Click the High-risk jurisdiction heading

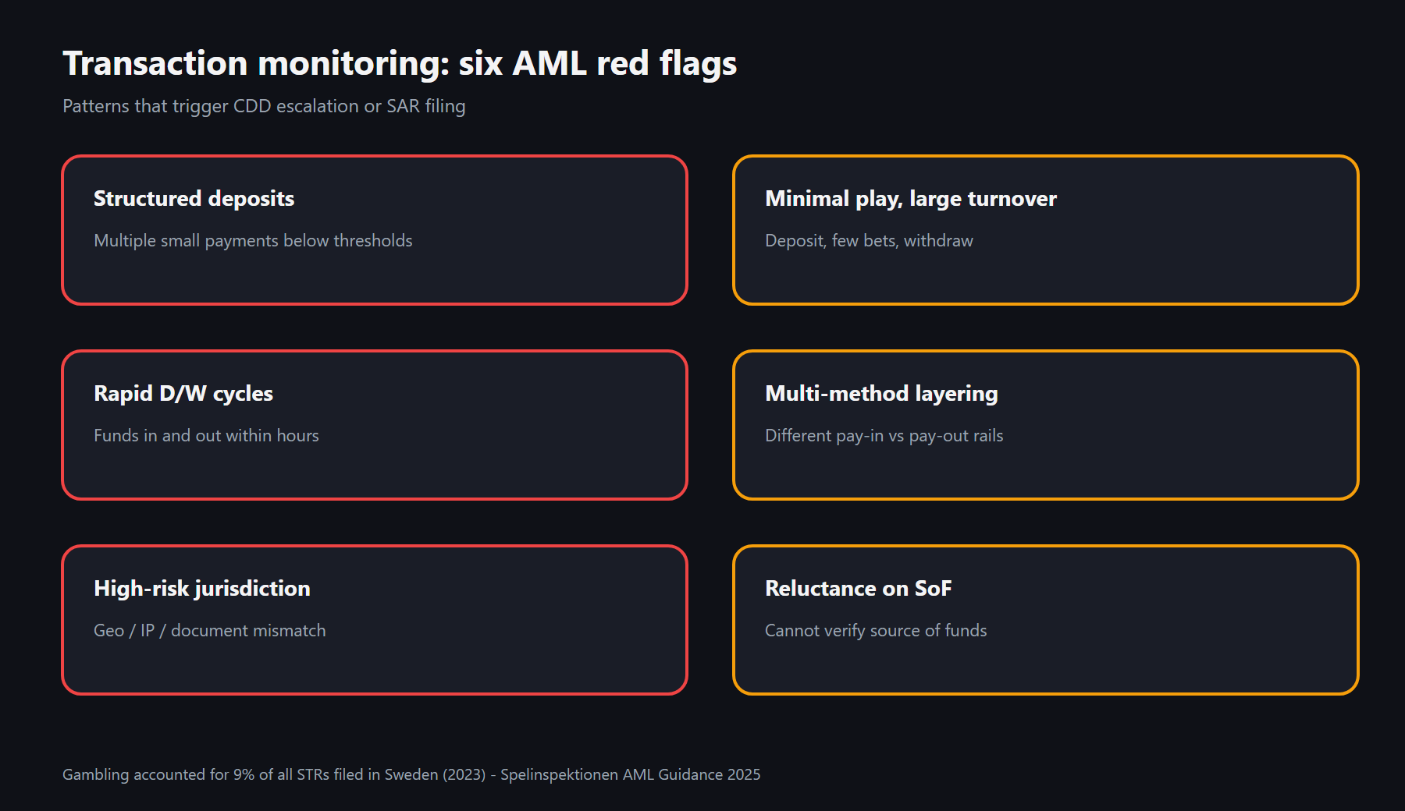(x=202, y=589)
